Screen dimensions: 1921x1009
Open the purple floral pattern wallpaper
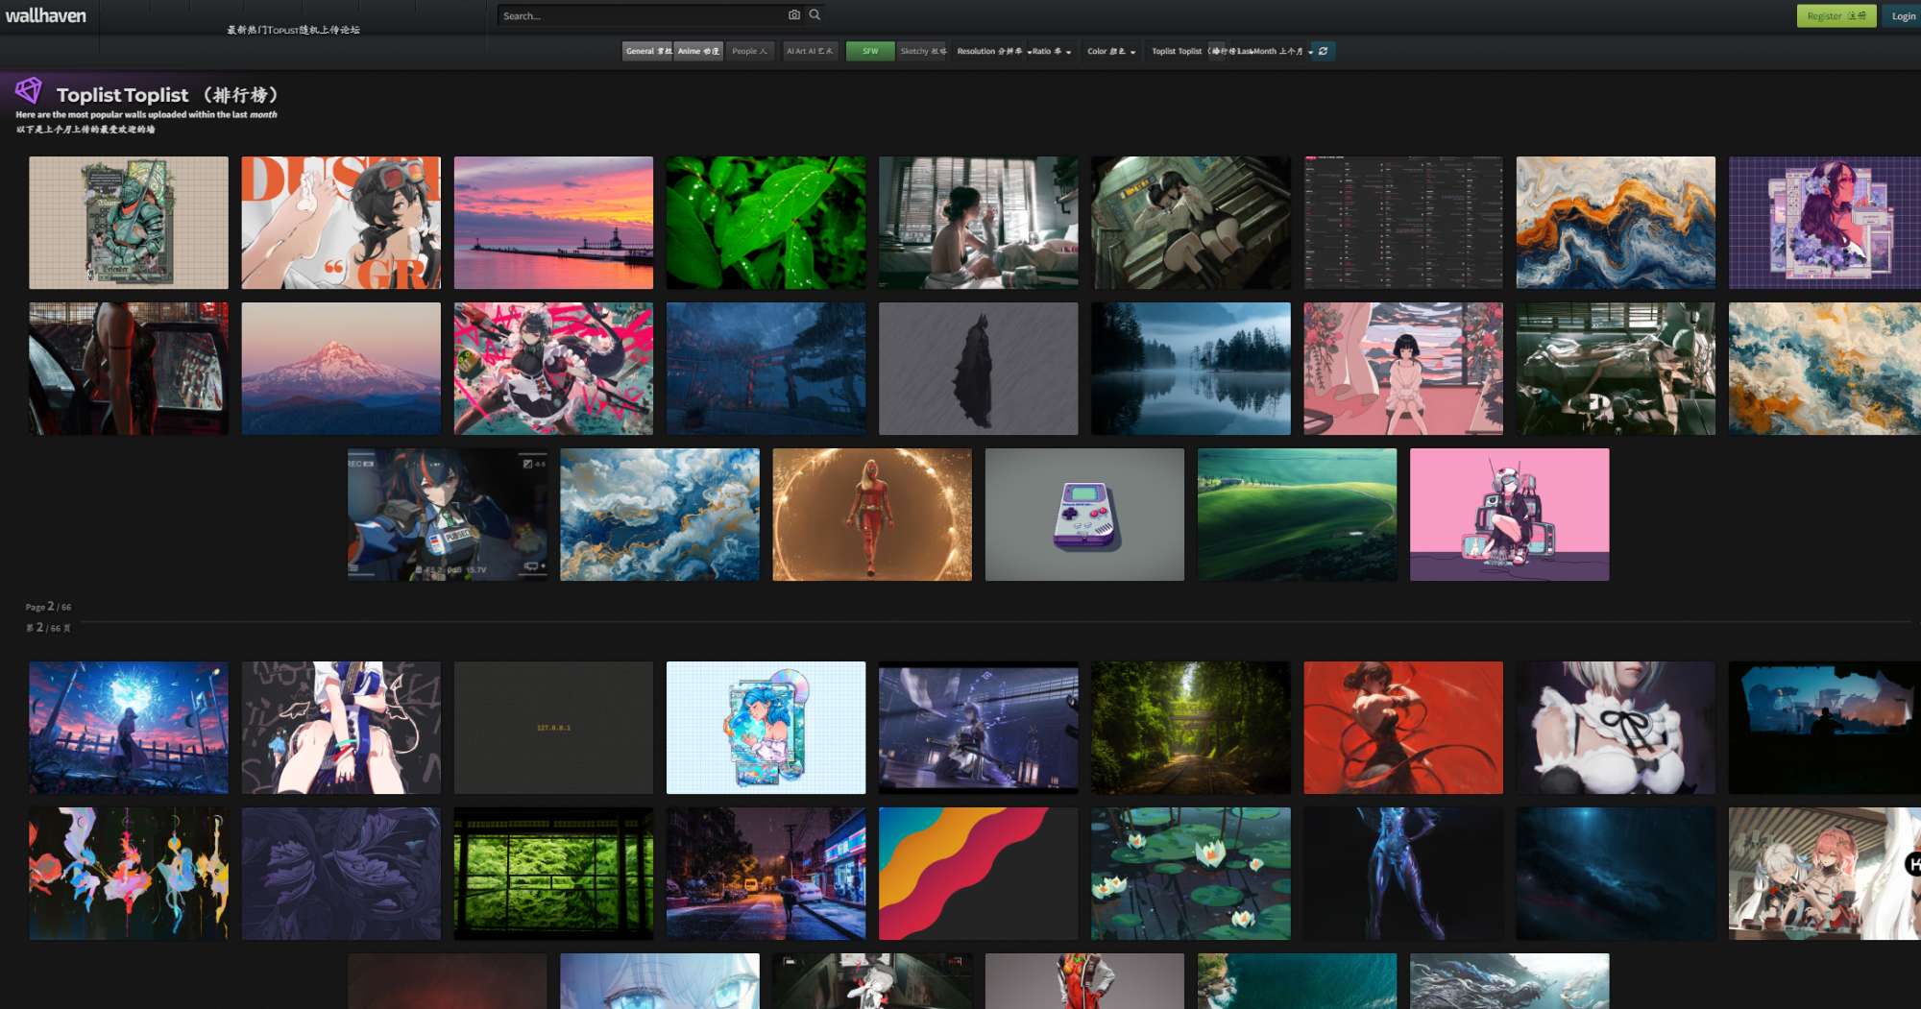click(341, 874)
